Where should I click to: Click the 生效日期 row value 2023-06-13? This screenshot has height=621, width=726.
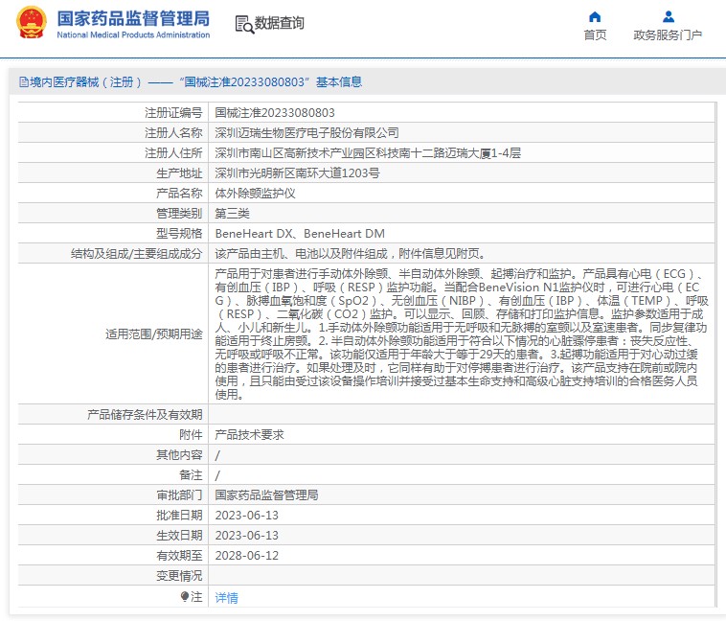coord(247,536)
